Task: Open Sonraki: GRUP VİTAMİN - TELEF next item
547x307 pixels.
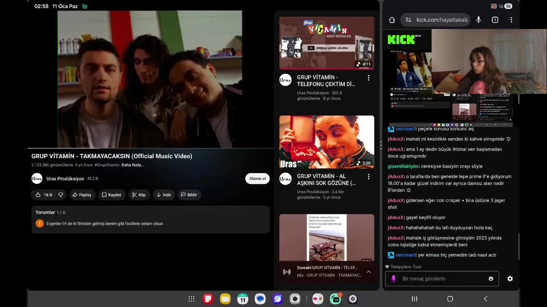Action: [327, 268]
